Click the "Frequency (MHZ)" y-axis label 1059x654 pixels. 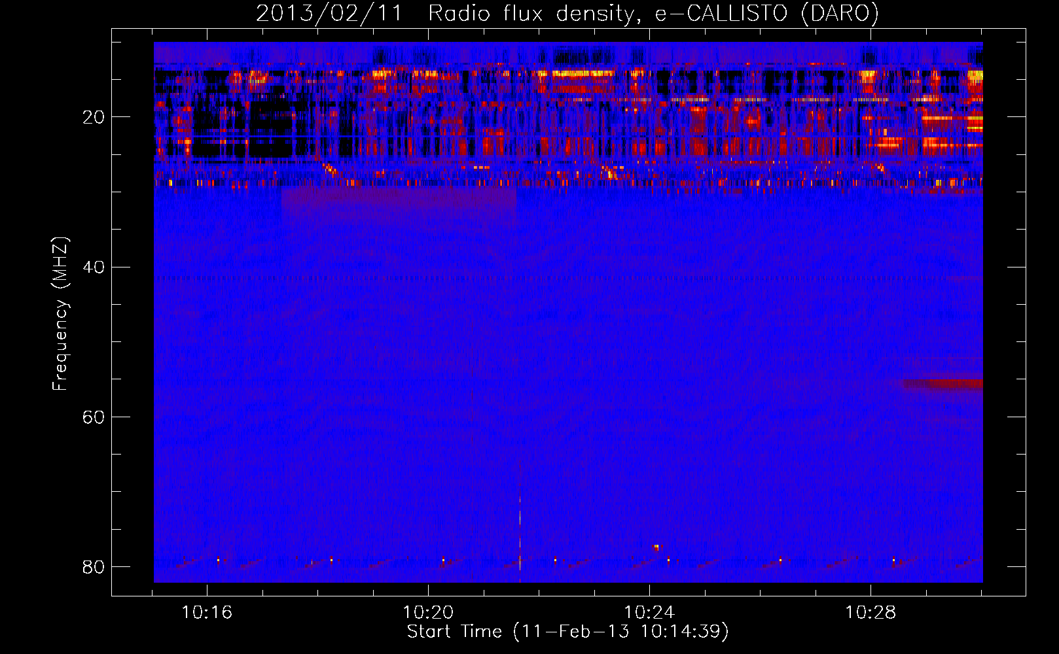60,314
